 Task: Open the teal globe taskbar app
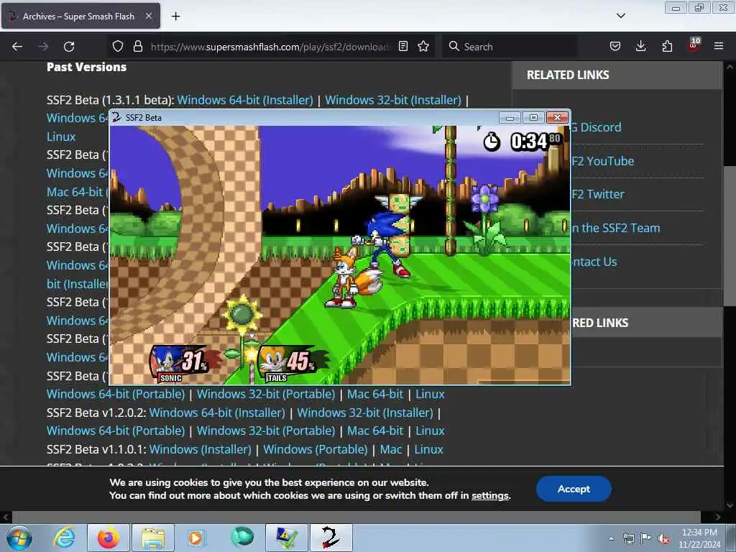[x=242, y=537]
